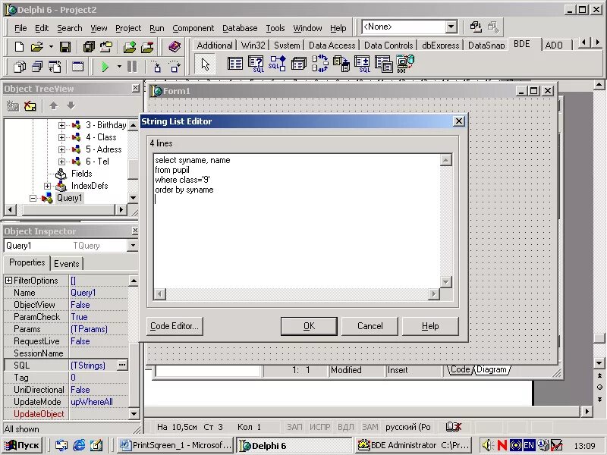This screenshot has height=455, width=607.
Task: Click the EN language indicator in tray
Action: (x=529, y=445)
